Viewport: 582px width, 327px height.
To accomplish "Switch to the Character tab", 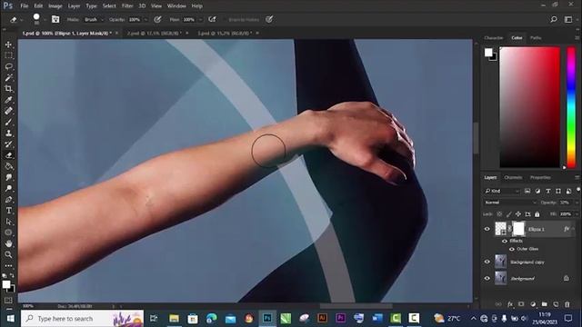I will tap(493, 38).
